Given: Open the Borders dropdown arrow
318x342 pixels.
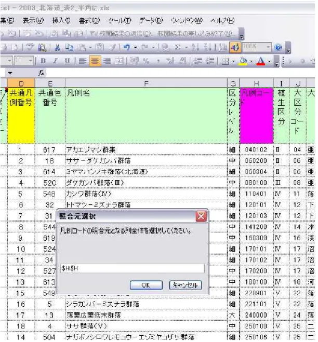Looking at the screenshot, I should 233,62.
